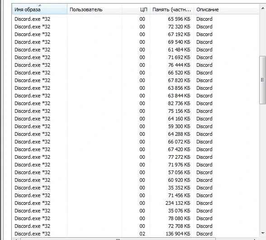Select Discord.exe row using 61 484 КБ
Viewport: 266px width, 240px height.
pos(135,50)
